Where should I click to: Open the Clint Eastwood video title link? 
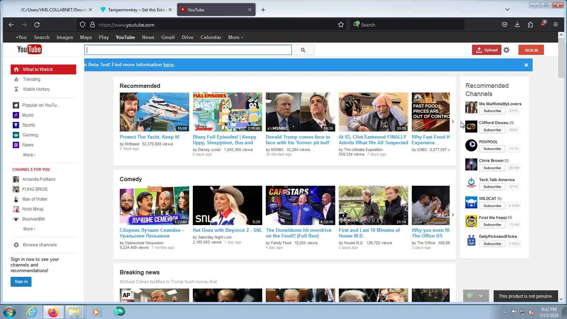pyautogui.click(x=374, y=140)
